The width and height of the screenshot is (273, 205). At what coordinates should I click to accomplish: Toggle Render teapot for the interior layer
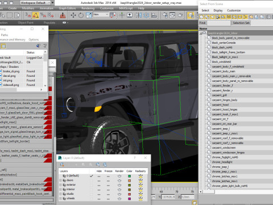click(119, 190)
